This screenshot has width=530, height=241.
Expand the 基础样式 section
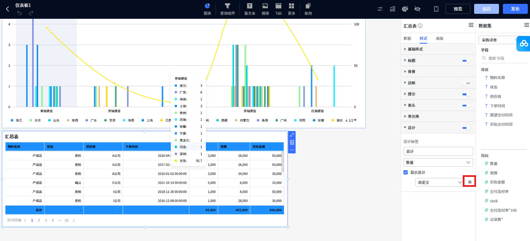[415, 49]
